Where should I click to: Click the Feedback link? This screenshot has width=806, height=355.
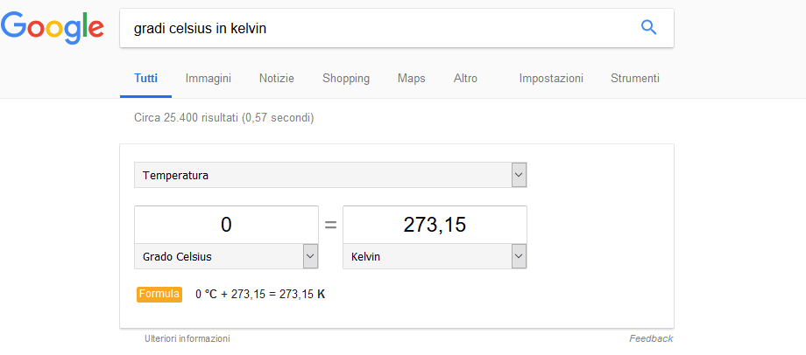[651, 338]
